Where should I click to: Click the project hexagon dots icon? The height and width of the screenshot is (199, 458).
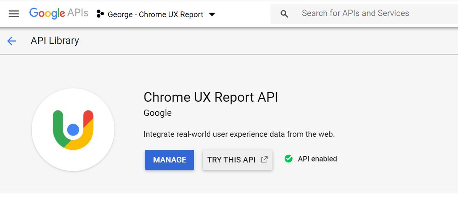pos(100,14)
